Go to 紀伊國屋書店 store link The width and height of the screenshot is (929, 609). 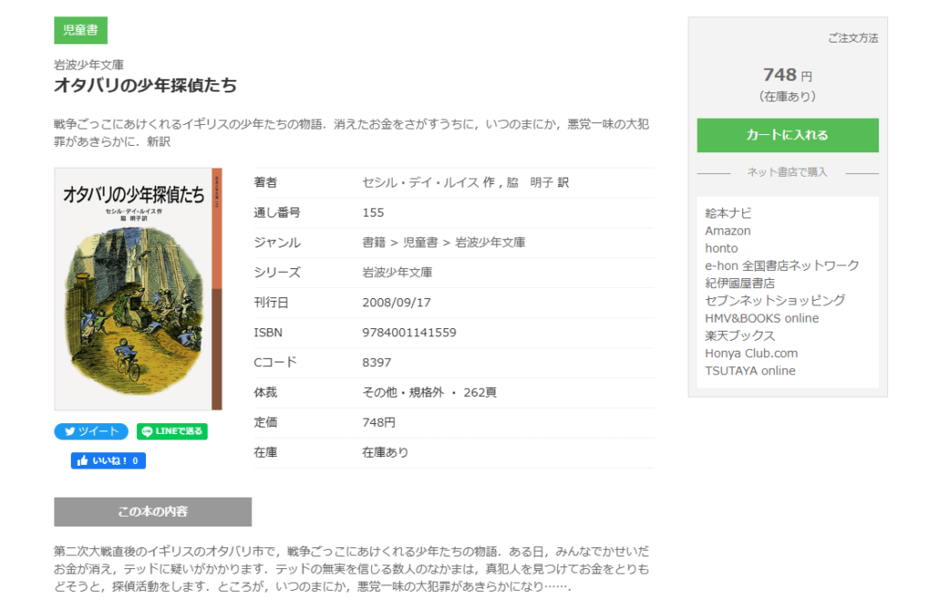(739, 283)
